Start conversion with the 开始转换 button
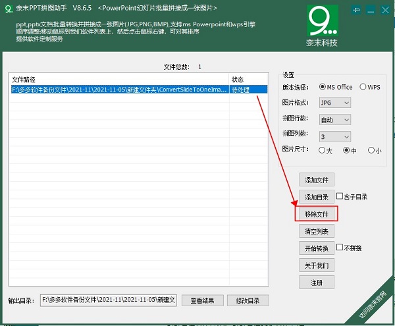This screenshot has width=395, height=326. point(317,248)
